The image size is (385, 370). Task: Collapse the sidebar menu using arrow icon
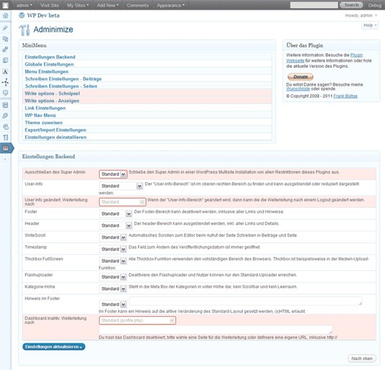pos(5,159)
